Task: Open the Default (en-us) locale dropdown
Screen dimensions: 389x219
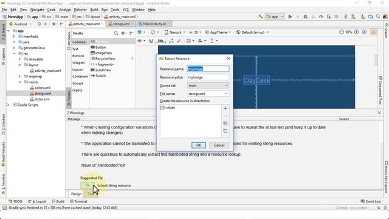Action: coord(253,32)
